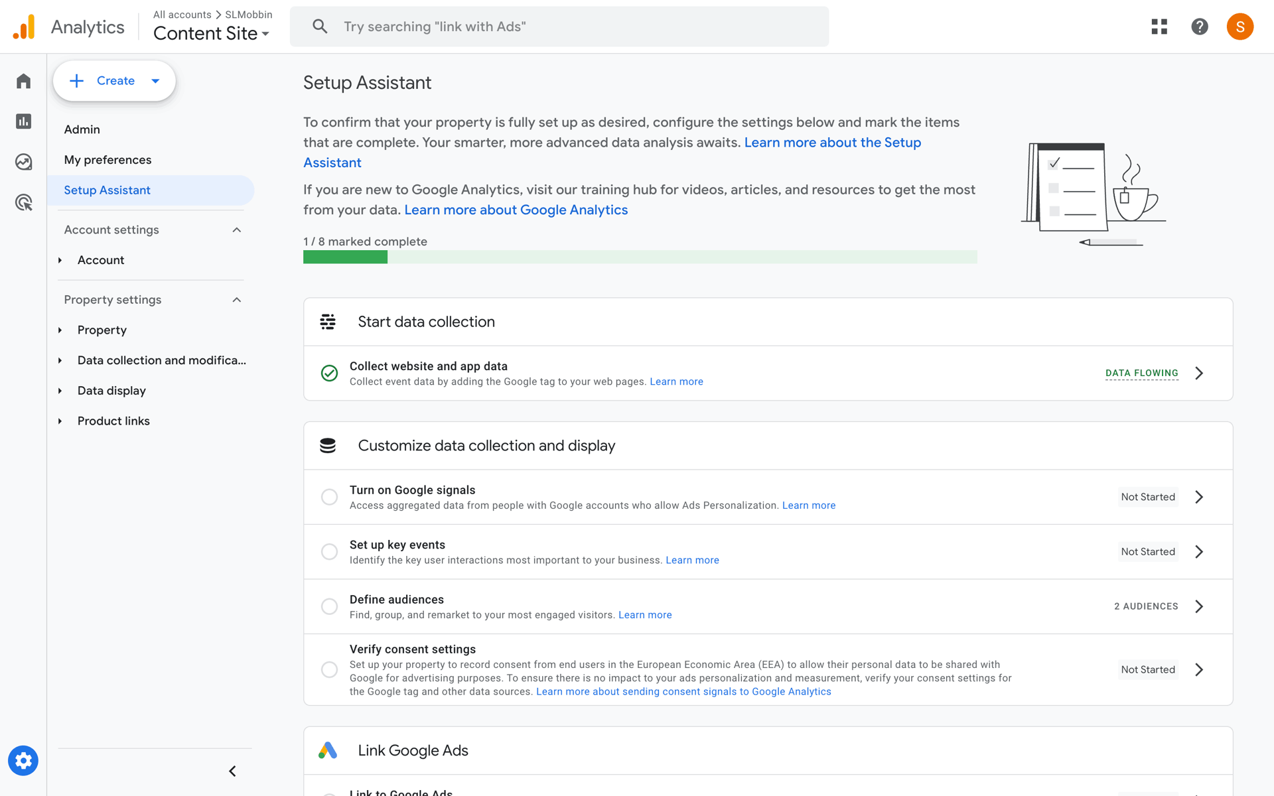Click Learn more under Collect website data
This screenshot has height=796, width=1274.
(x=676, y=381)
